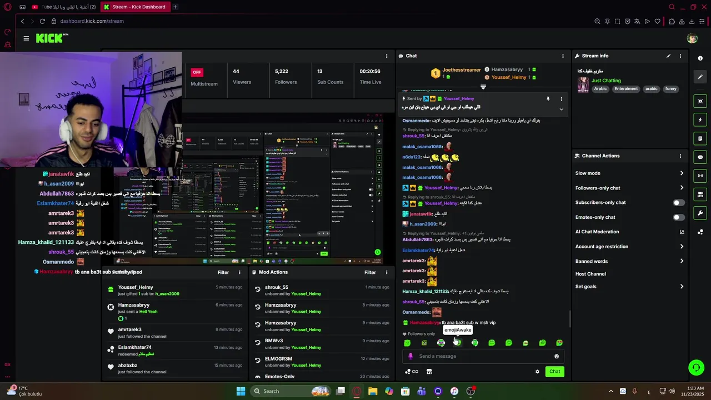Image resolution: width=711 pixels, height=400 pixels.
Task: Click the funny stream tag
Action: click(671, 89)
